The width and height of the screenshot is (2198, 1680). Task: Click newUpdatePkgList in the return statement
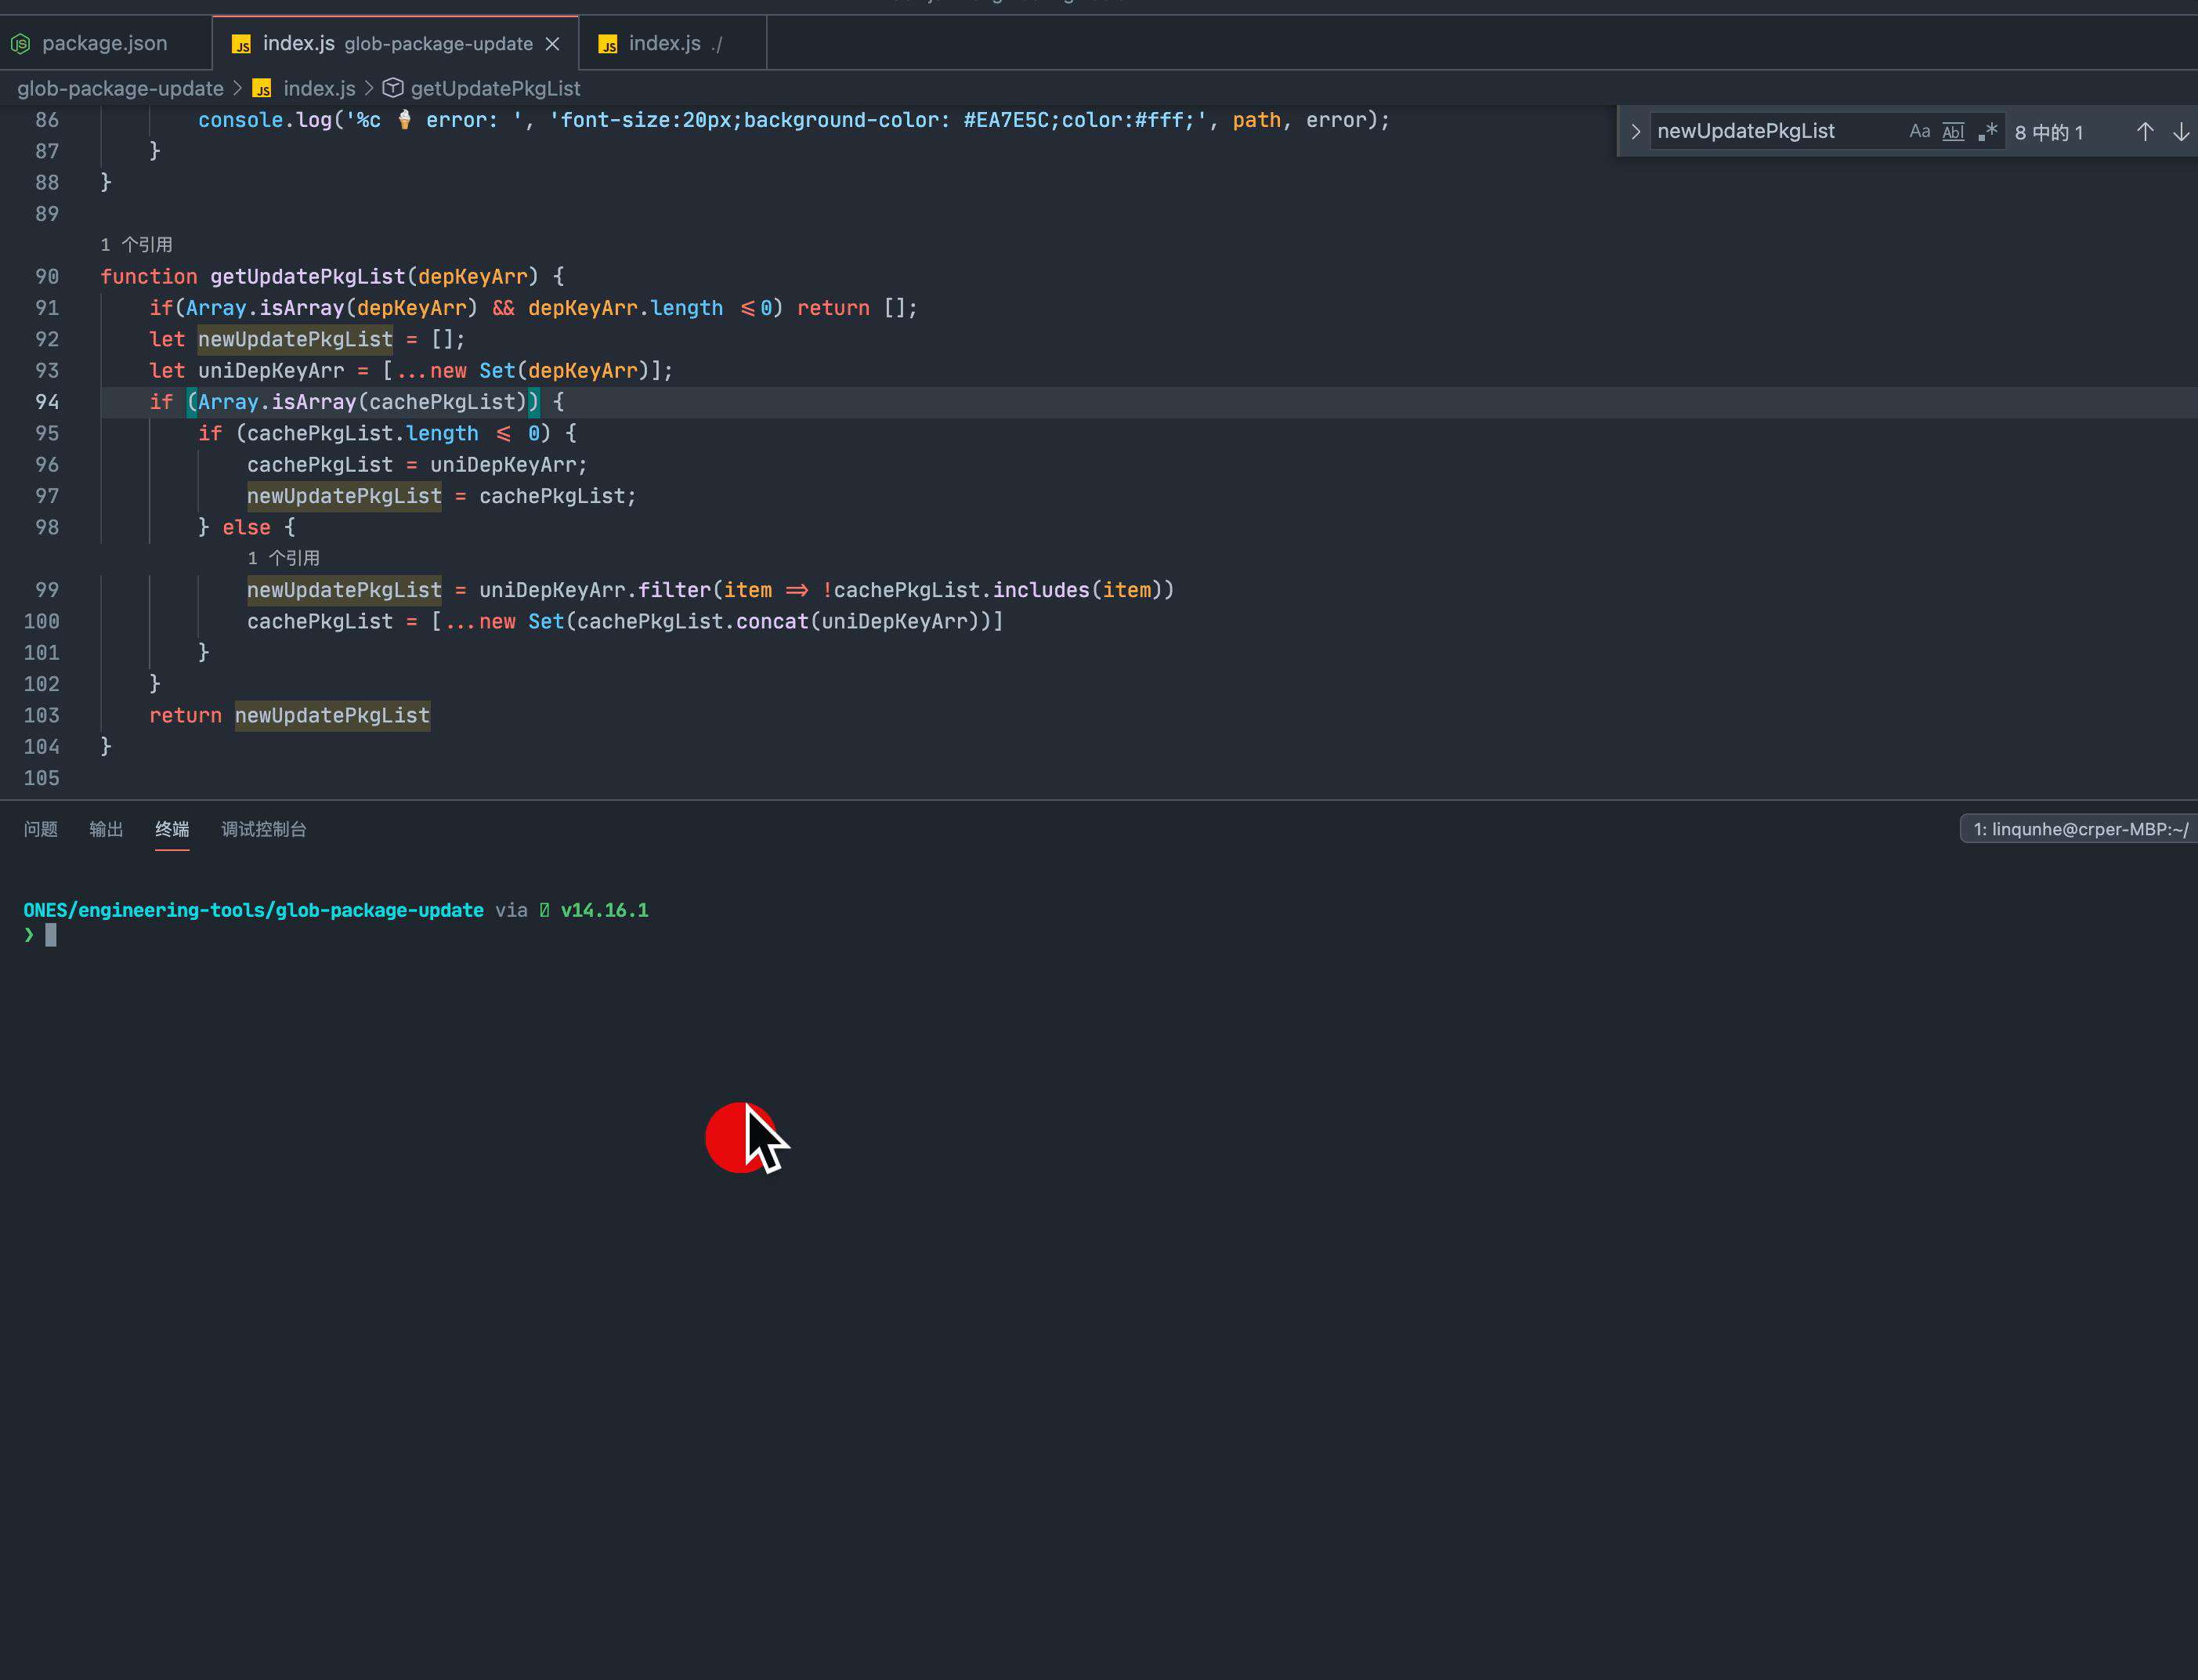point(332,715)
